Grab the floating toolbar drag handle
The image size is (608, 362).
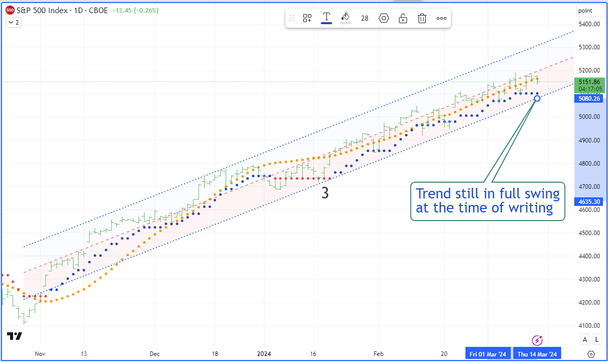[292, 18]
